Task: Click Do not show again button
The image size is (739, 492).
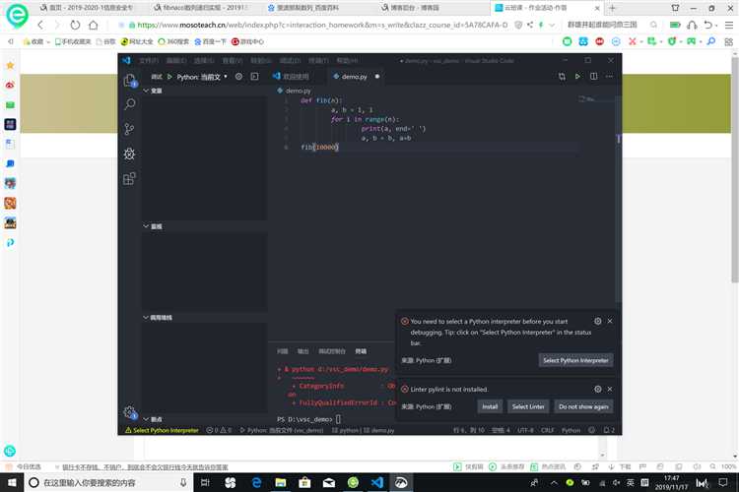Action: pos(583,406)
